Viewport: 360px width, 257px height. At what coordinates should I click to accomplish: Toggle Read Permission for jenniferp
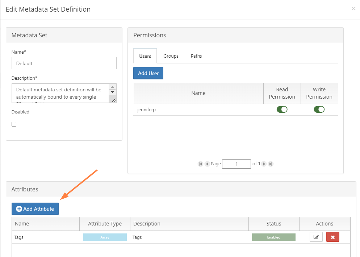[282, 109]
